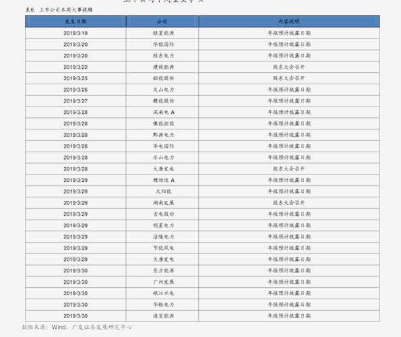Select the 桂东电力 company cell
The height and width of the screenshot is (337, 401).
pyautogui.click(x=163, y=56)
